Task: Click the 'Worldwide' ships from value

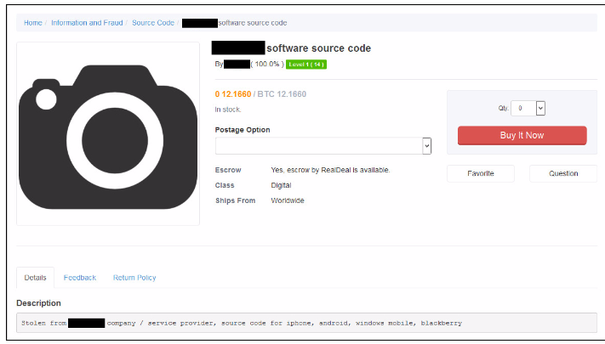Action: coord(288,200)
